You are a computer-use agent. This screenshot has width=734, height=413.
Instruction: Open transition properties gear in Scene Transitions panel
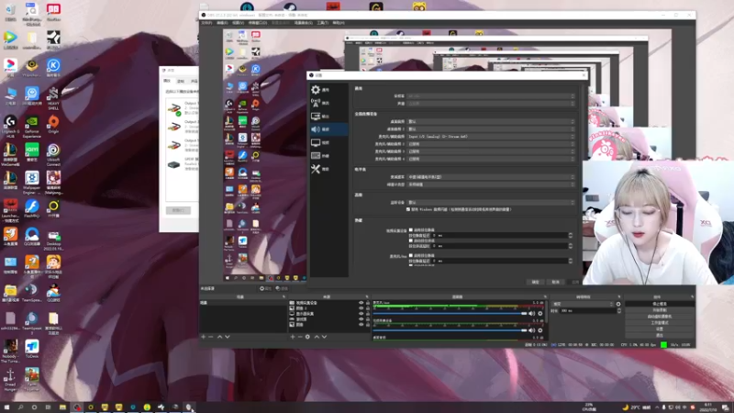pyautogui.click(x=618, y=304)
